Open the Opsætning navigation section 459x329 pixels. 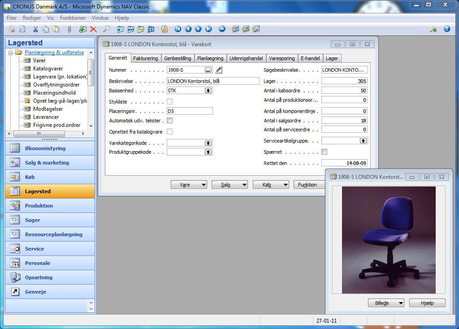pos(50,277)
